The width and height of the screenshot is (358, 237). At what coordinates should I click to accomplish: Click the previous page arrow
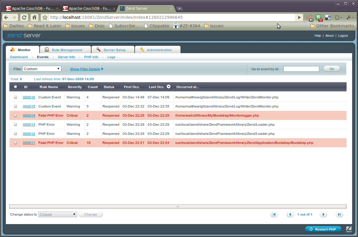point(290,214)
